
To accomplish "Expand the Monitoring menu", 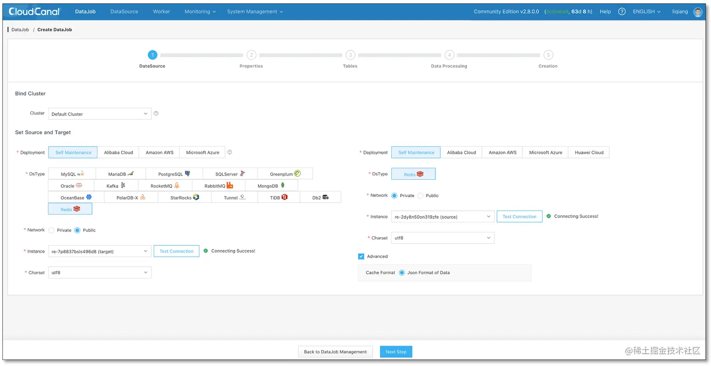I will click(x=200, y=11).
